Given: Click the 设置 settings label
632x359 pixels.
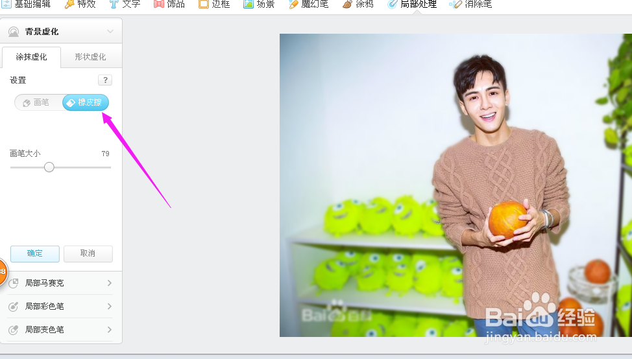Looking at the screenshot, I should click(x=18, y=80).
